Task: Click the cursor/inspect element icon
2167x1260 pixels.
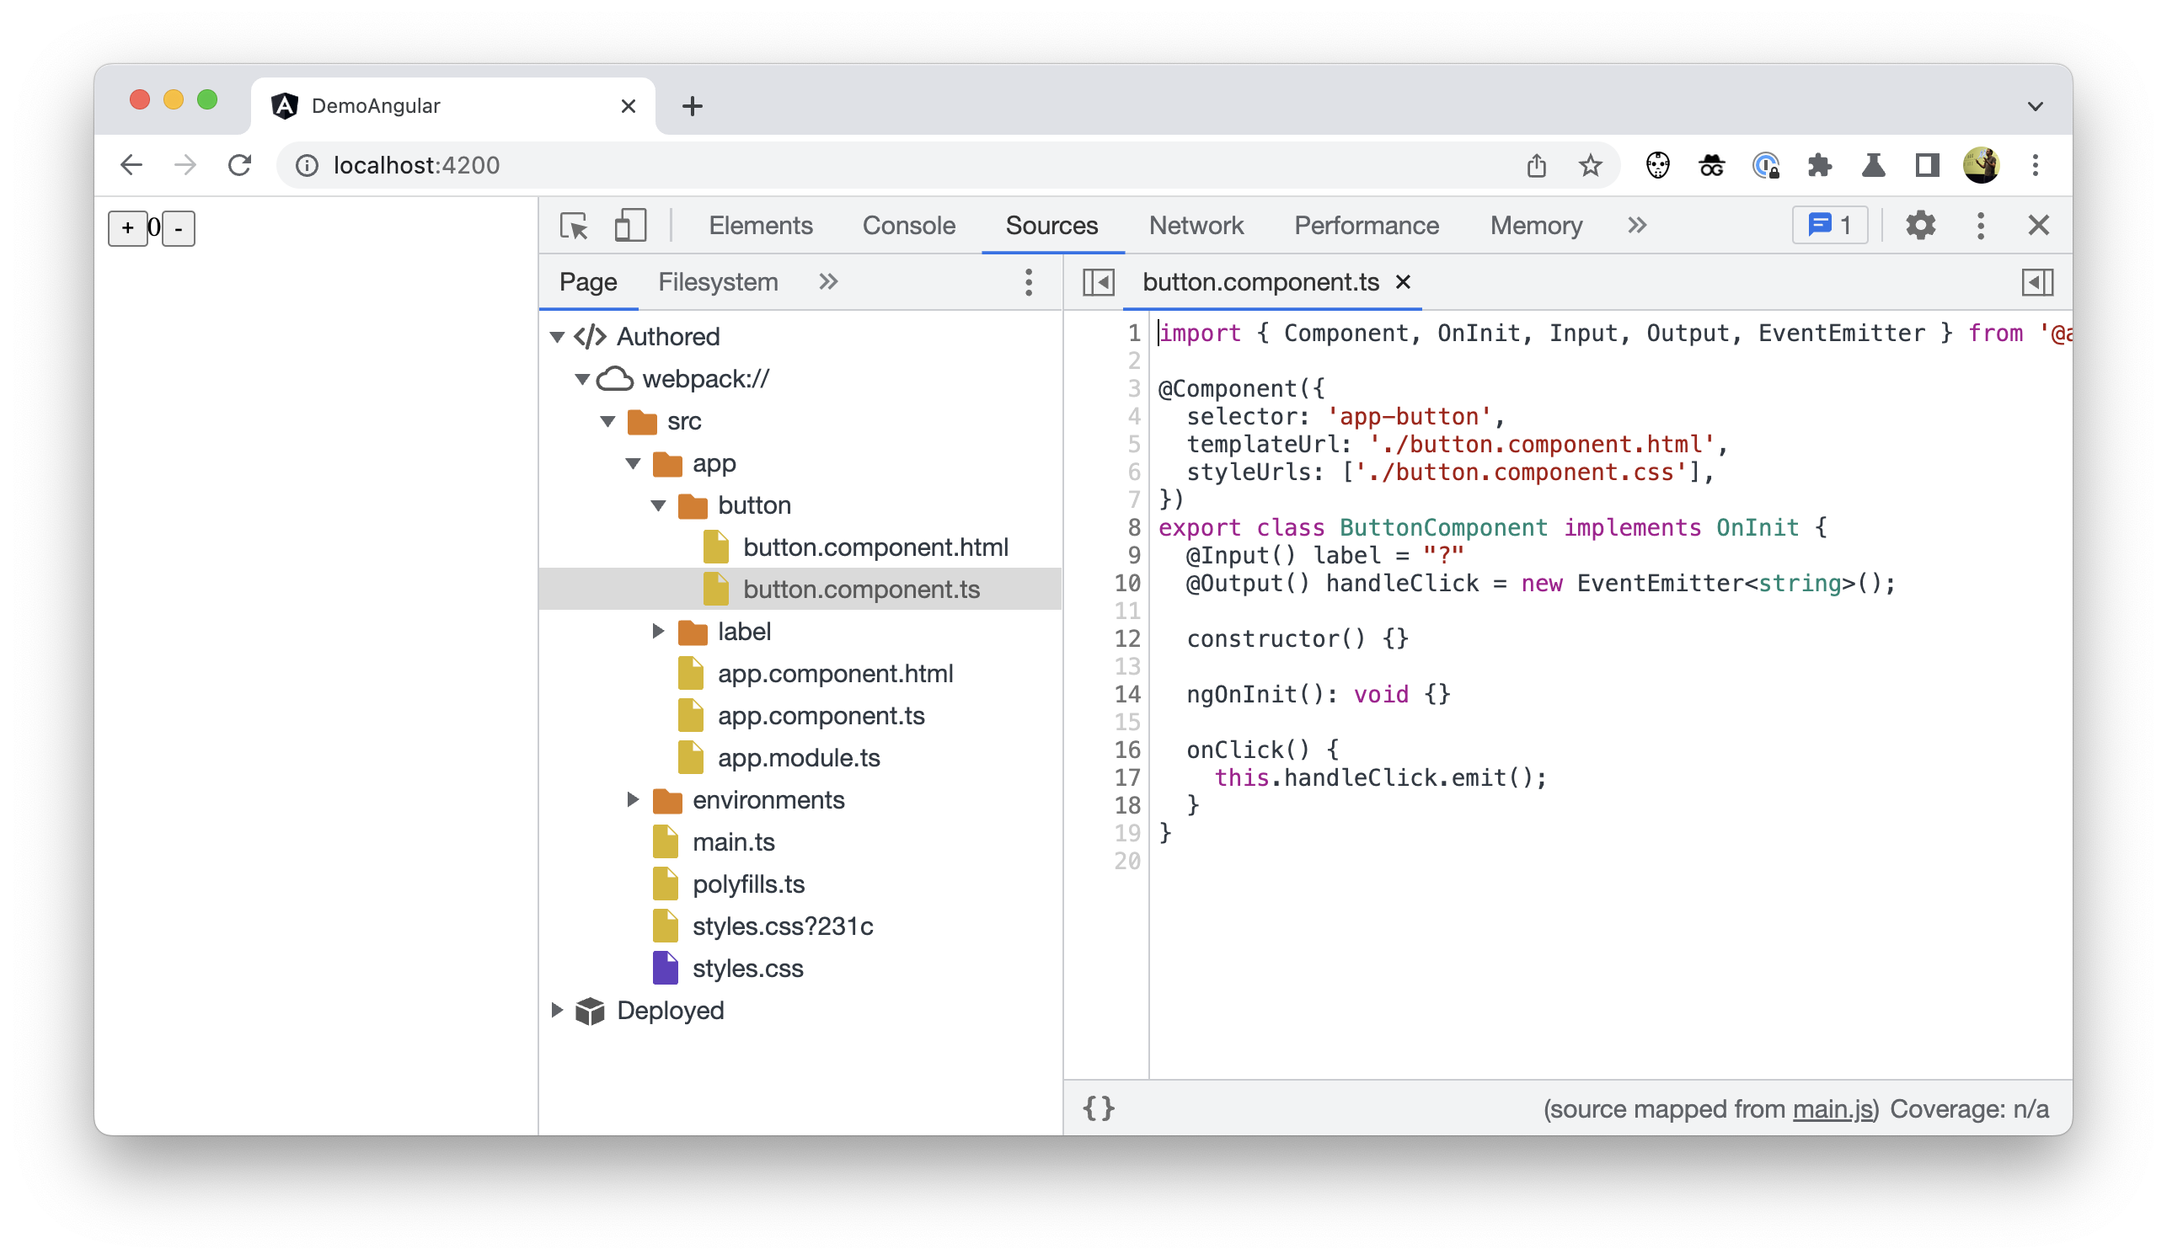Action: (575, 225)
